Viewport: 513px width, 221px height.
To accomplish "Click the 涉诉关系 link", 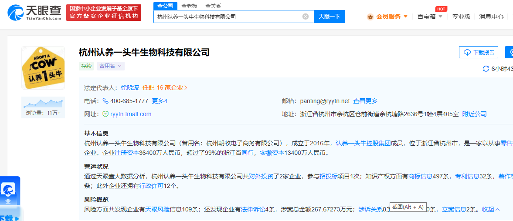I will (370, 209).
